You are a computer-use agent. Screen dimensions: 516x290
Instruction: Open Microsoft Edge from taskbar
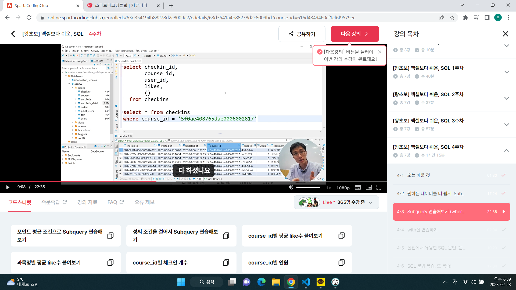coord(261,282)
